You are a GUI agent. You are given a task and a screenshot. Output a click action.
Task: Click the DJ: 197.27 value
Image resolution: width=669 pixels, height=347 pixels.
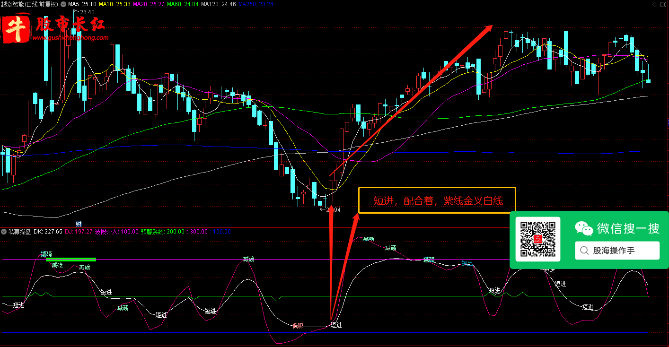pos(79,232)
